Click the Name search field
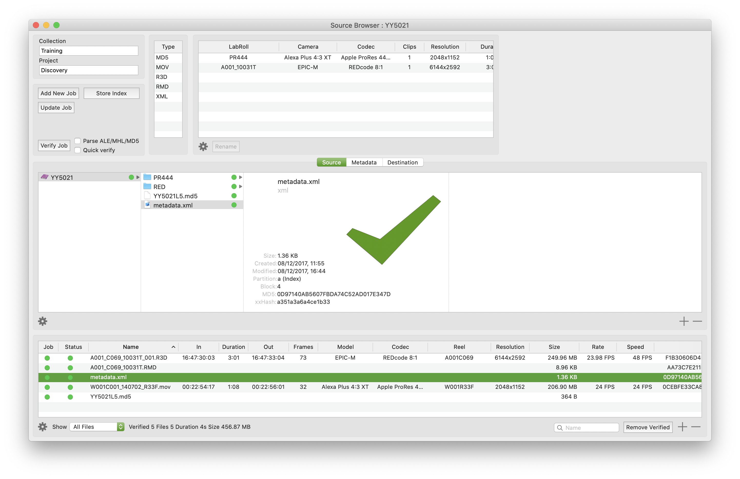740x479 pixels. click(586, 428)
